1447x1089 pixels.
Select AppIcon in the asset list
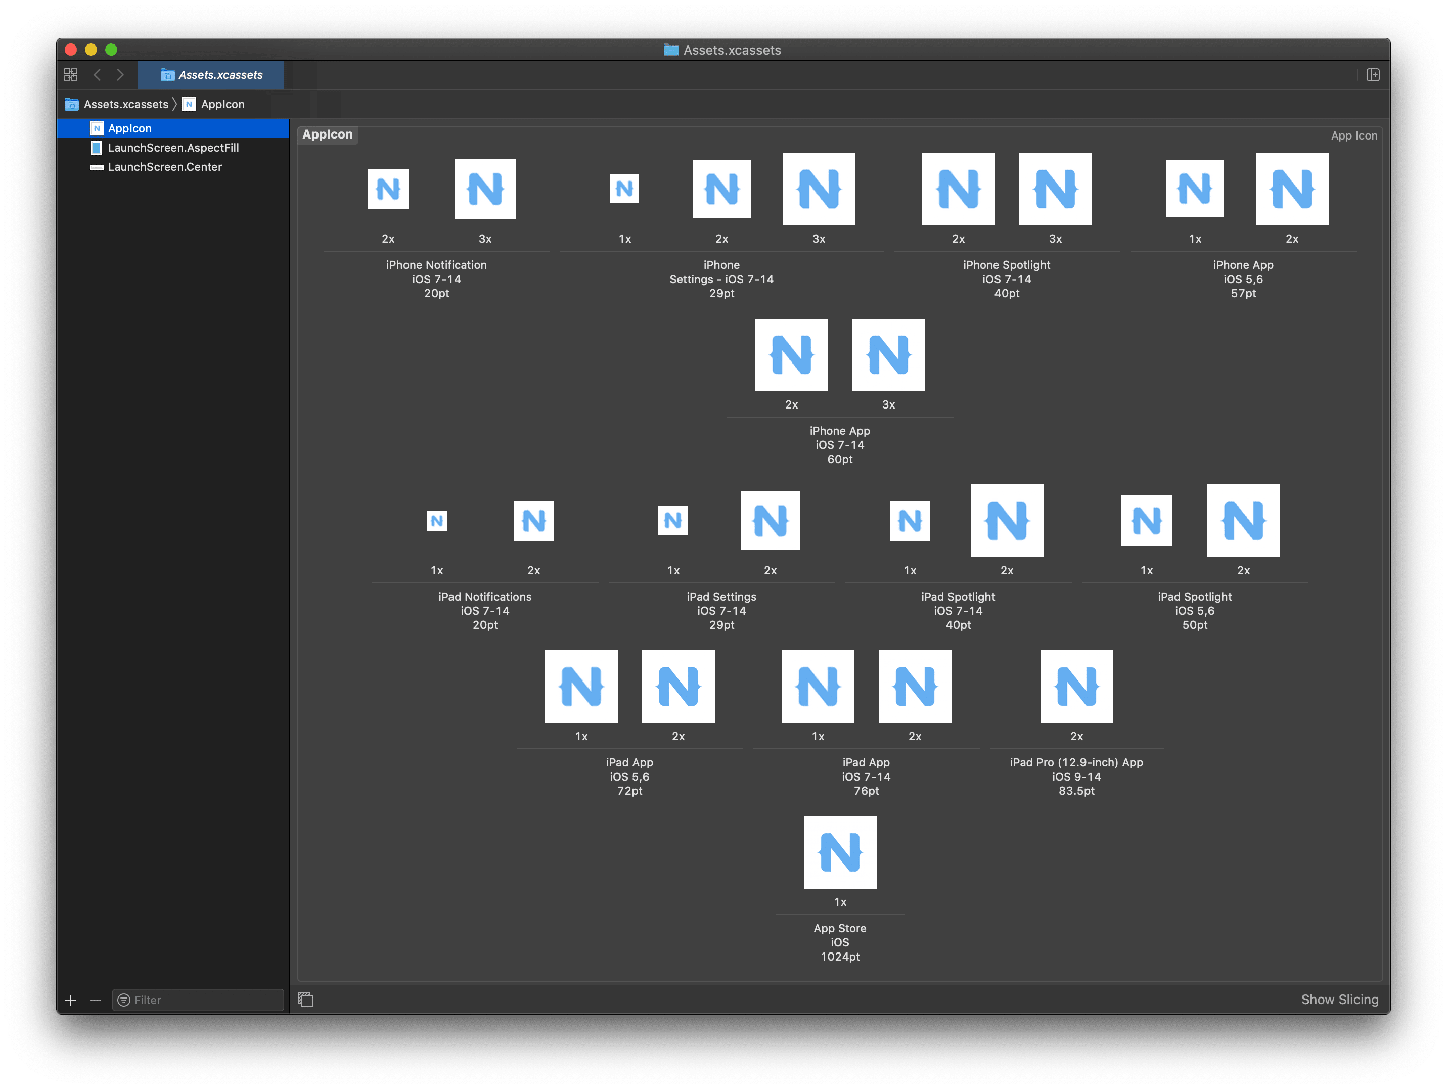click(129, 128)
